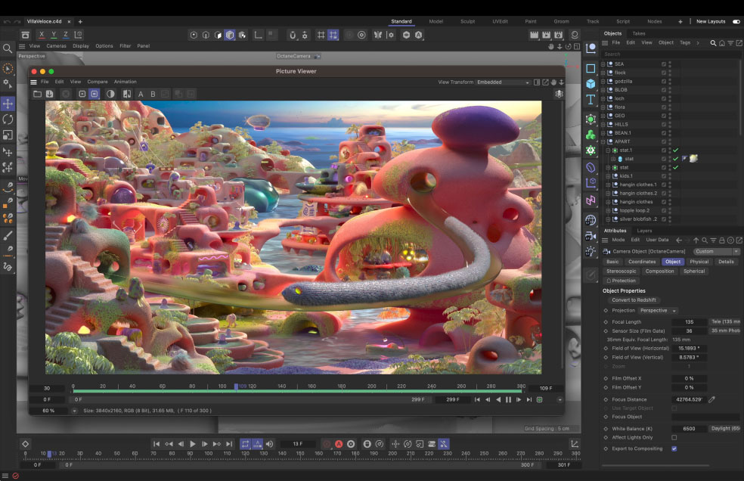Click the Focal Length input field

[x=690, y=321]
